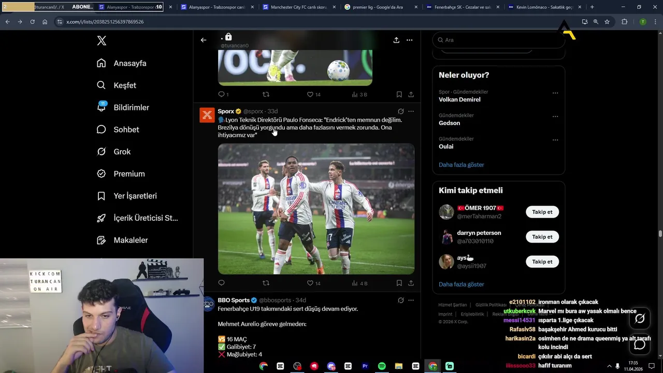Open the floating chat message button
Image resolution: width=663 pixels, height=373 pixels.
(640, 345)
